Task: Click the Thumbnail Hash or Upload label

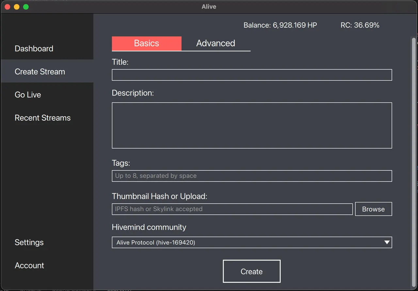Action: (x=159, y=196)
